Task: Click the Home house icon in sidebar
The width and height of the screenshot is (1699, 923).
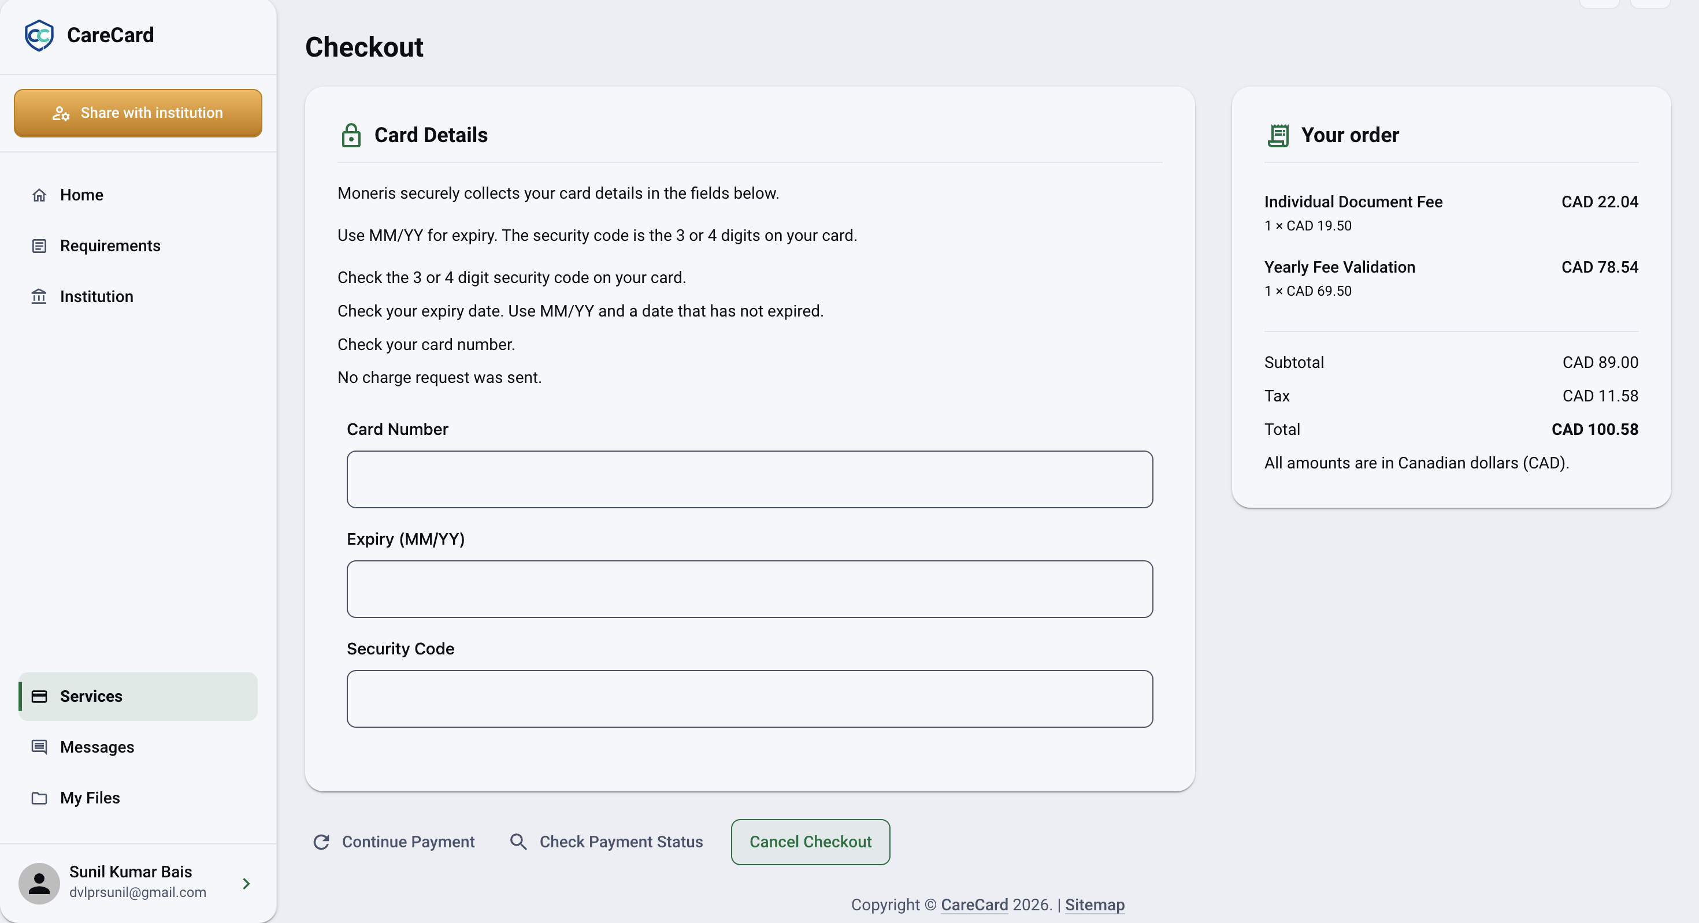Action: tap(39, 195)
